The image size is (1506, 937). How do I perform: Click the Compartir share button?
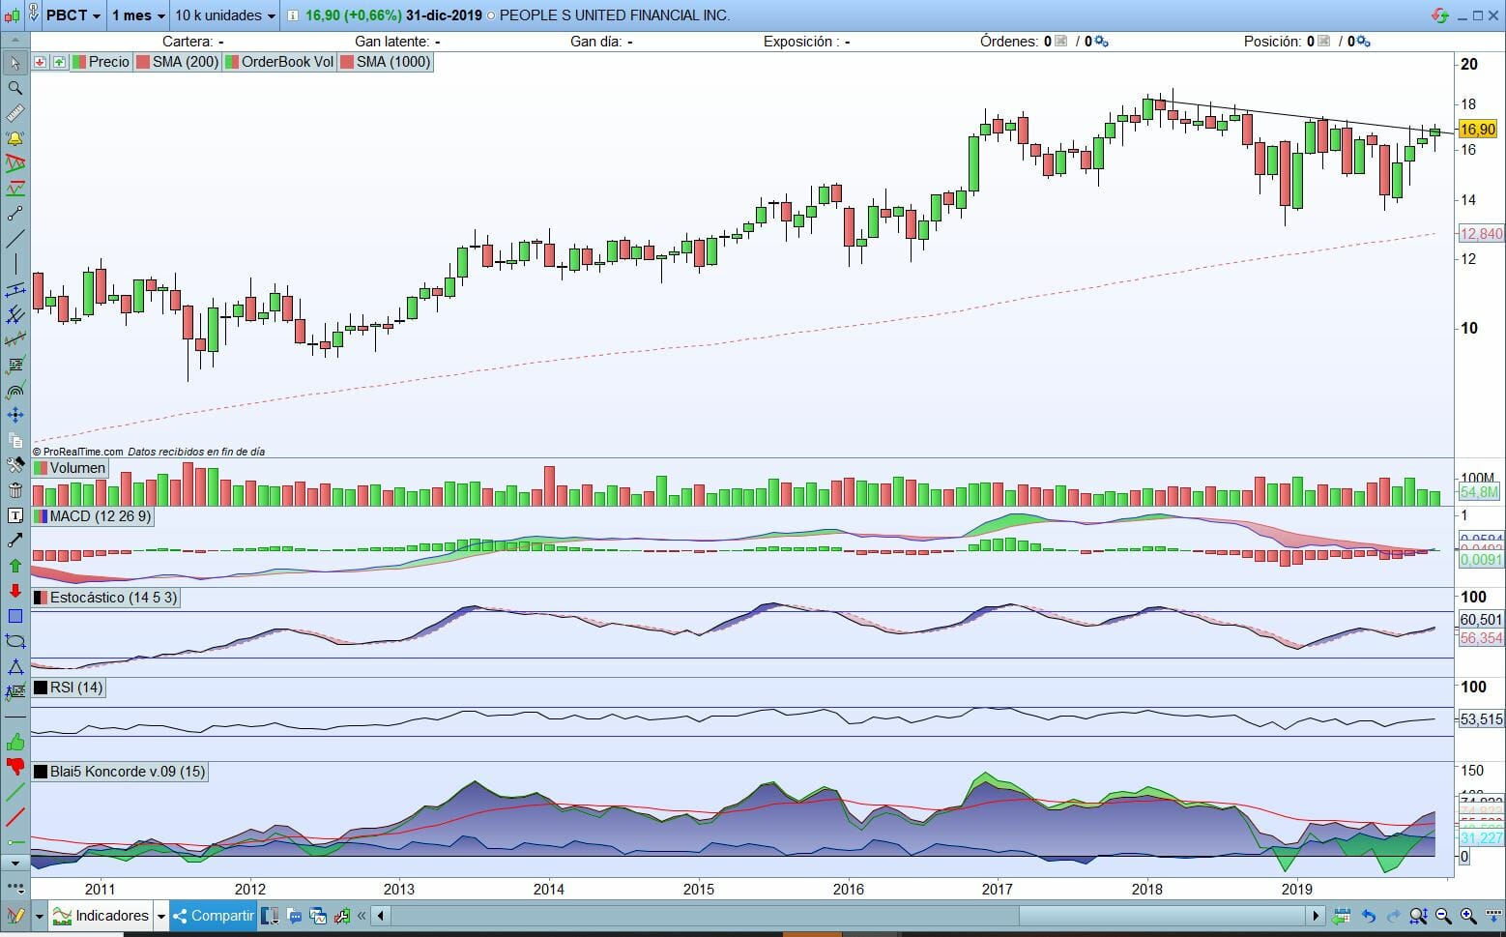coord(213,916)
